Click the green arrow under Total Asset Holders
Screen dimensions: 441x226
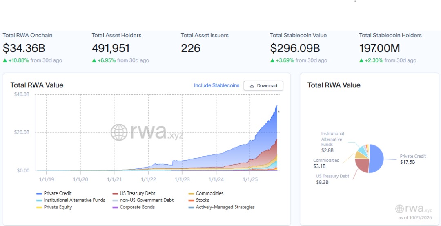[x=94, y=60]
